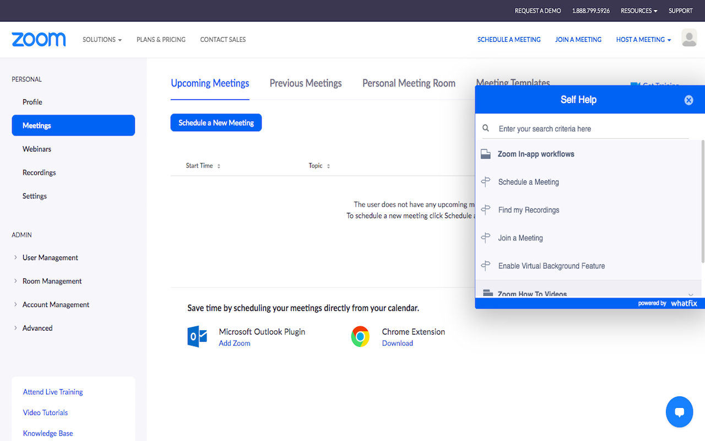Image resolution: width=705 pixels, height=441 pixels.
Task: Open Webinars in the sidebar
Action: coord(37,149)
